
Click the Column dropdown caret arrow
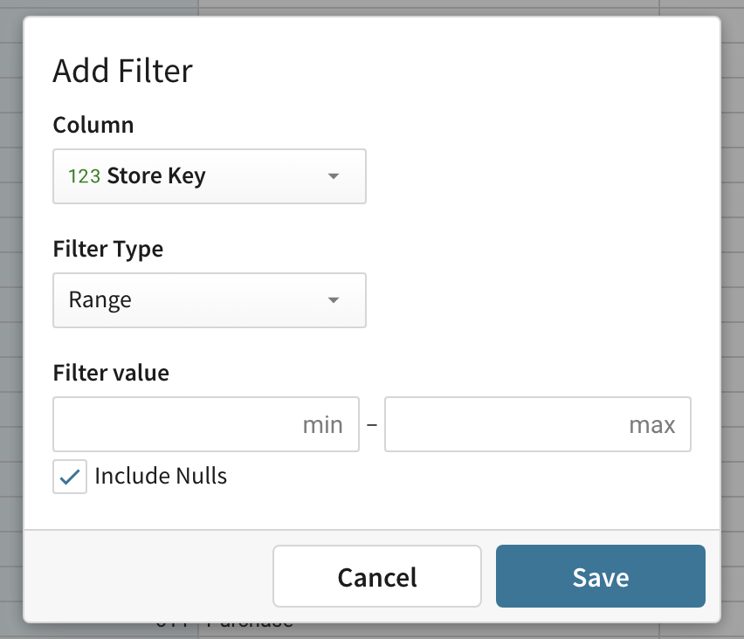coord(334,176)
